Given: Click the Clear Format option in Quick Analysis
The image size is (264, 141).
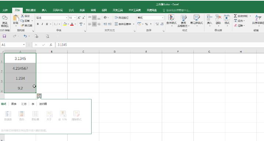Looking at the screenshot, I should tap(76, 115).
